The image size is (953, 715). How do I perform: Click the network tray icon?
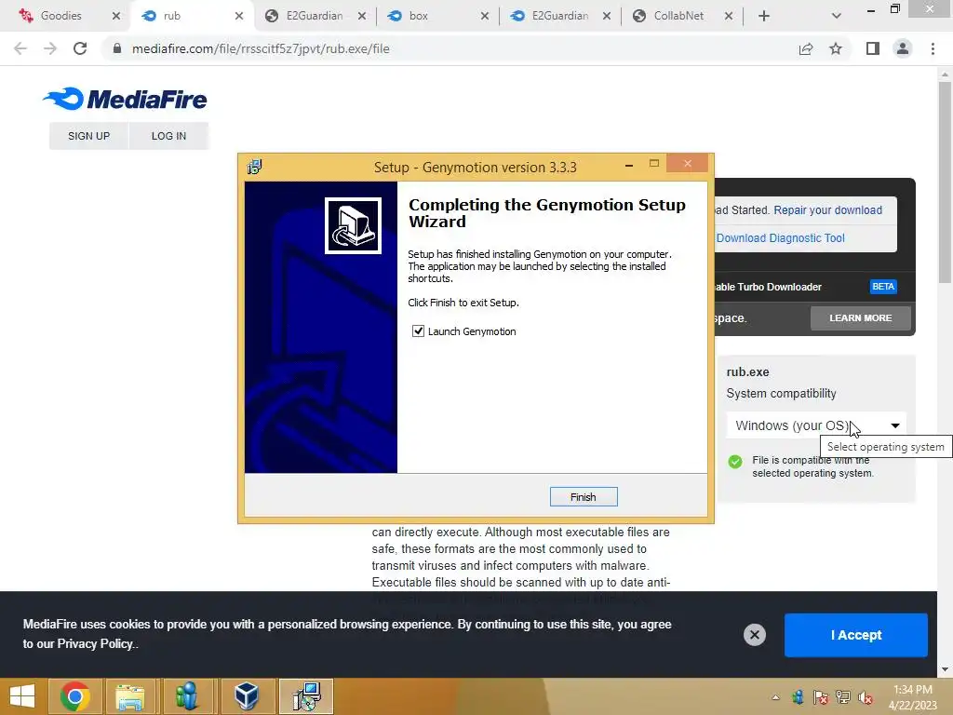pyautogui.click(x=843, y=697)
